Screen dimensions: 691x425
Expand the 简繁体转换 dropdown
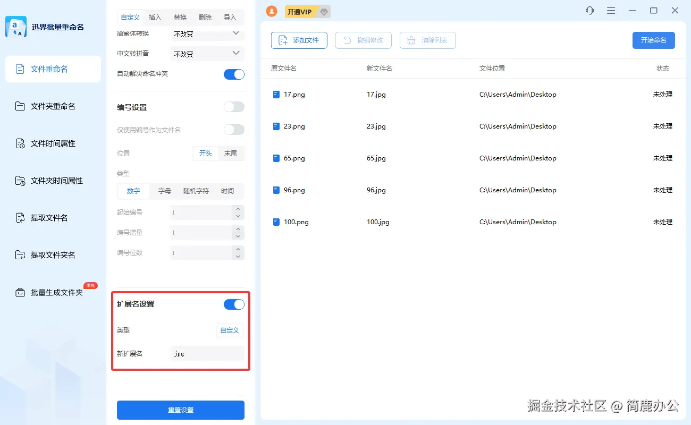tap(207, 35)
